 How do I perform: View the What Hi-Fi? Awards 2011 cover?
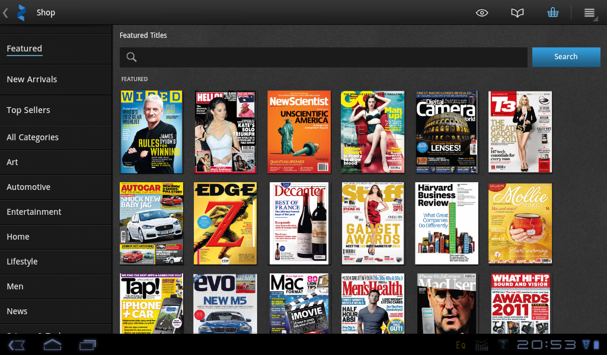tap(520, 304)
